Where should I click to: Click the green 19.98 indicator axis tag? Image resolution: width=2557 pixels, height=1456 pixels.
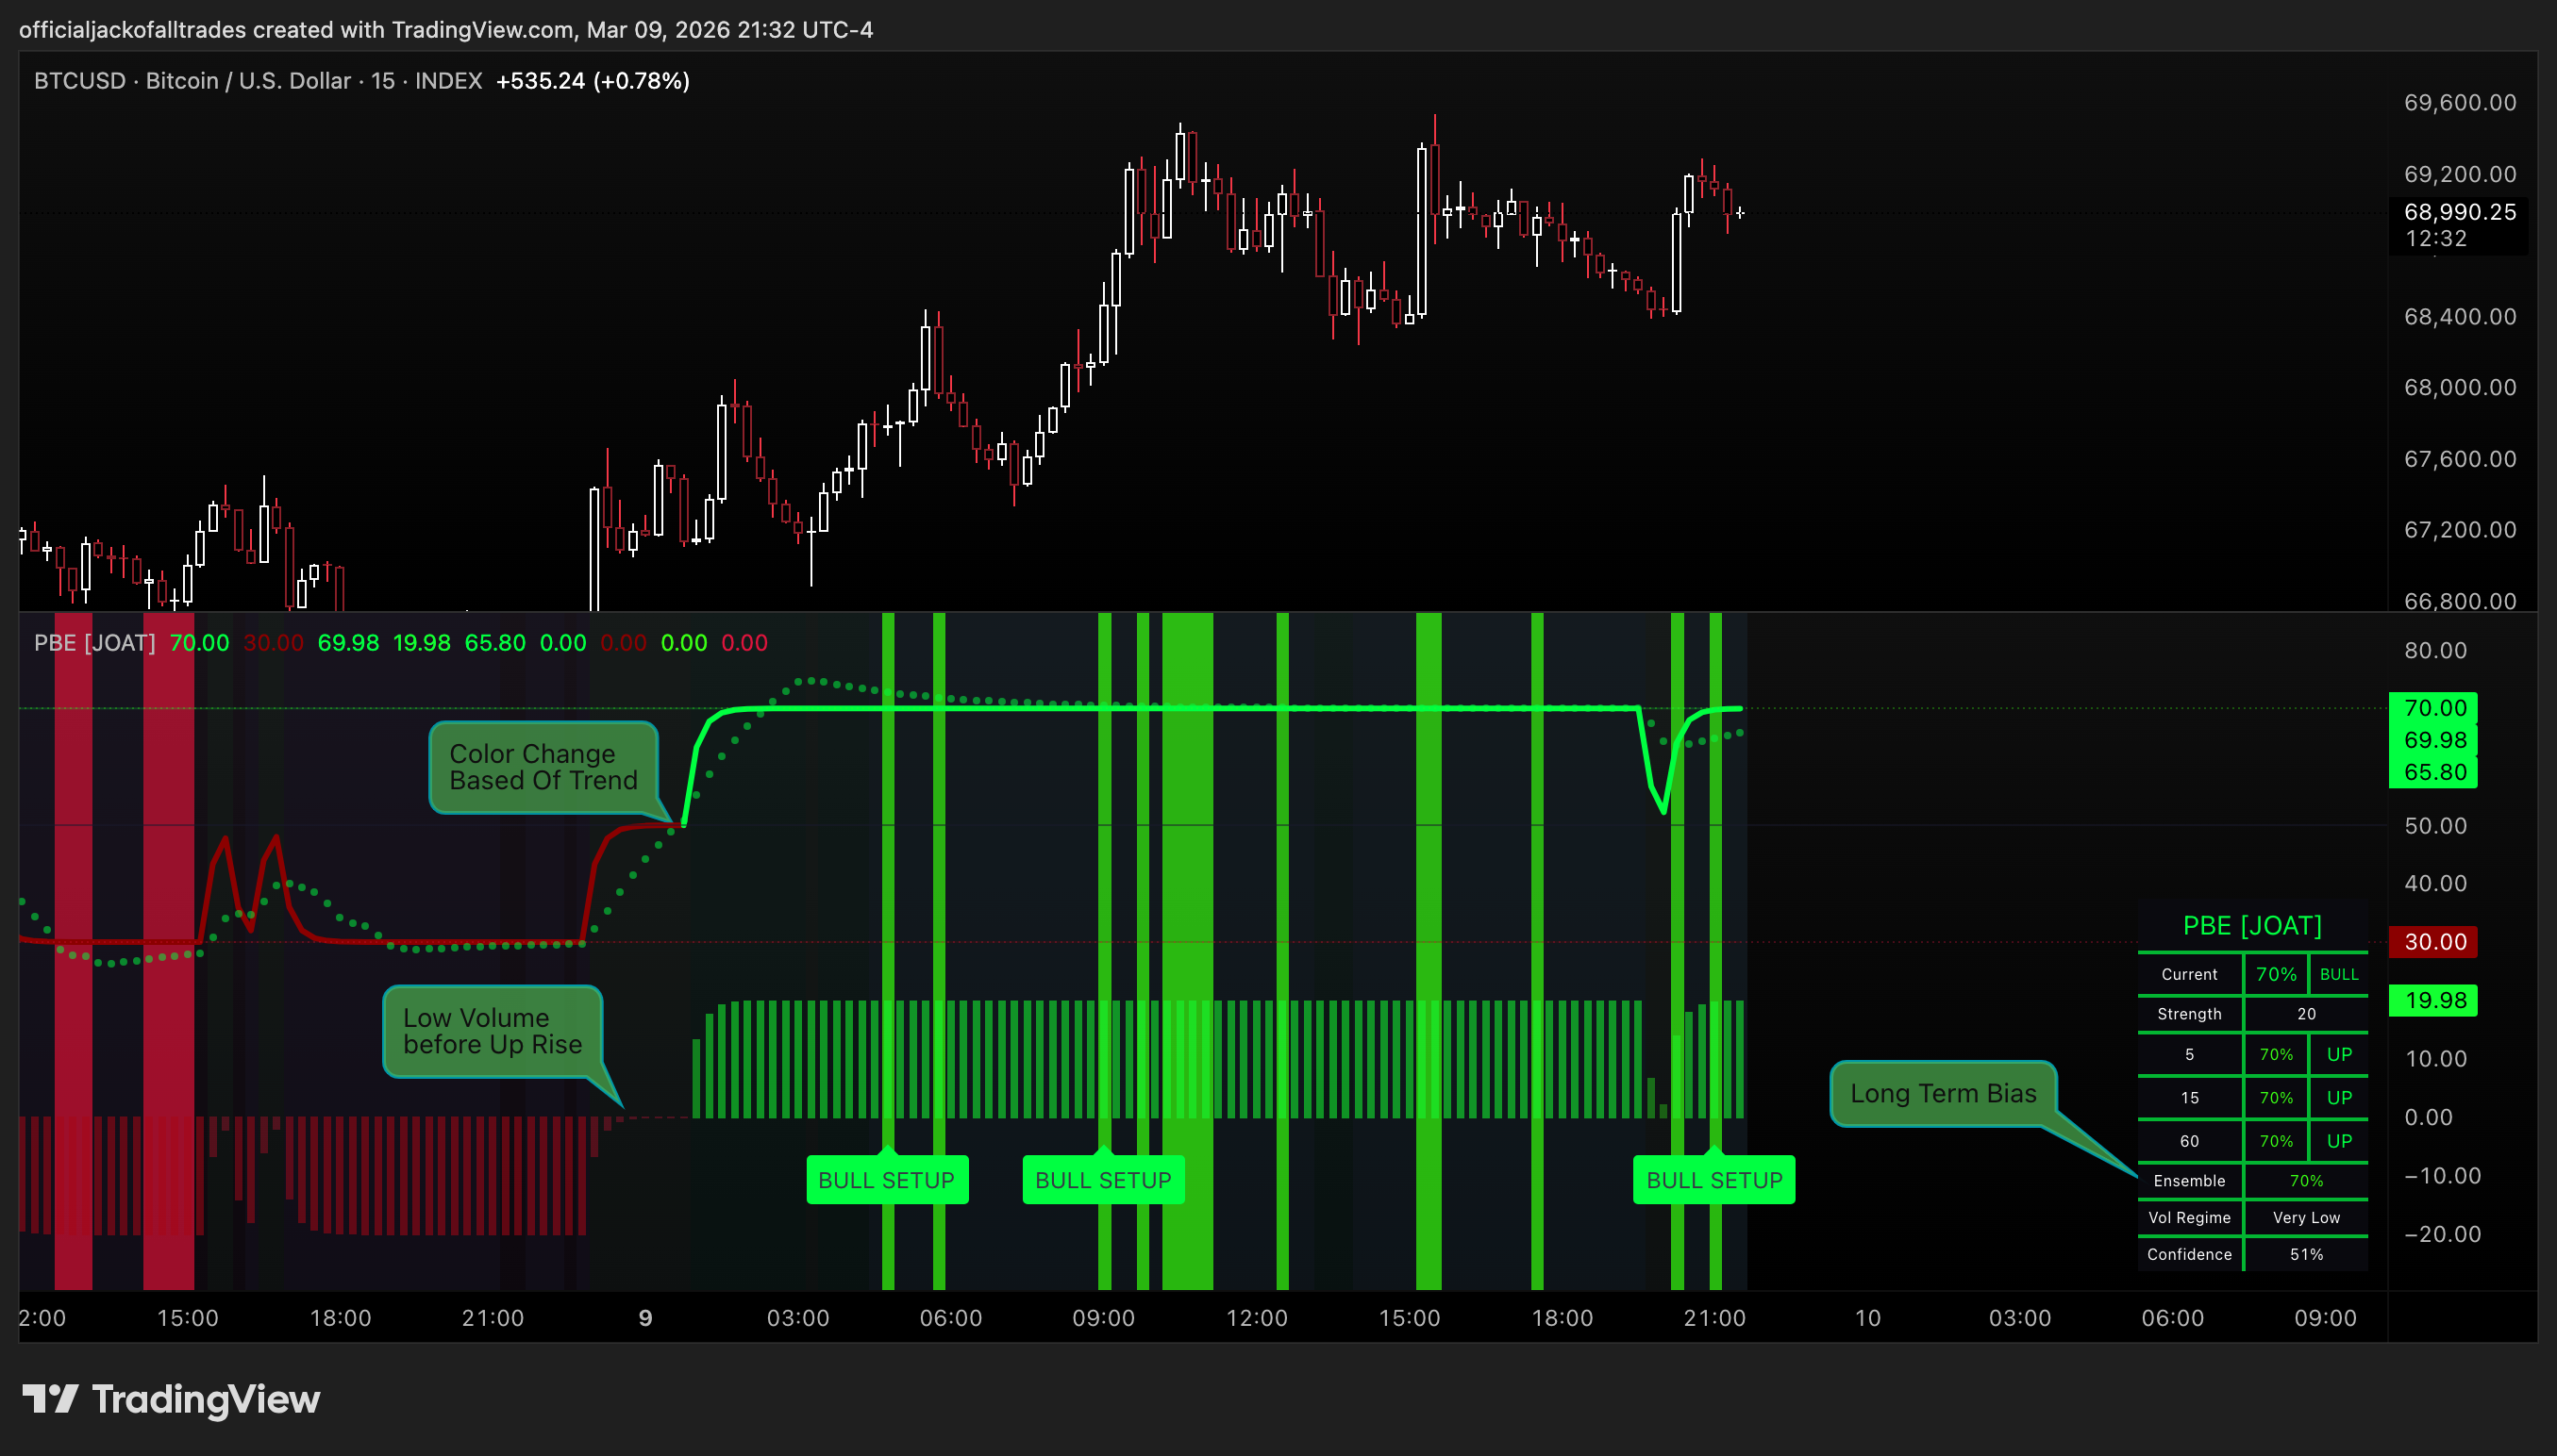pyautogui.click(x=2433, y=1000)
